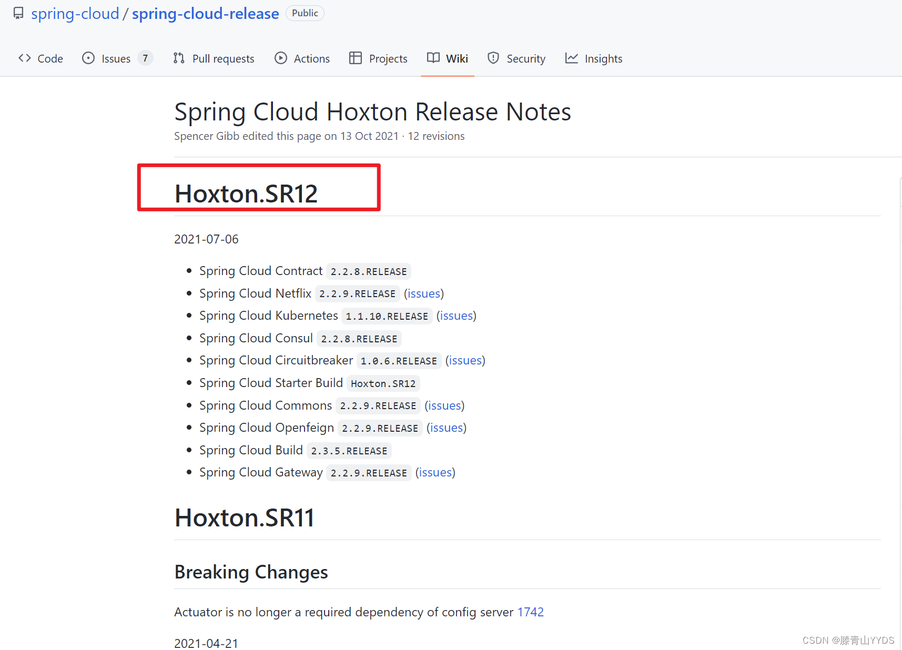Open issues link for Spring Cloud Circuitbreaker
Screen dimensions: 902x650
[x=465, y=360]
